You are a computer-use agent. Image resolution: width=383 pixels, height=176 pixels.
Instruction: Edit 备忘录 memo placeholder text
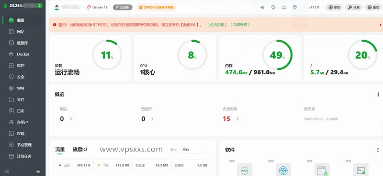pos(321,119)
